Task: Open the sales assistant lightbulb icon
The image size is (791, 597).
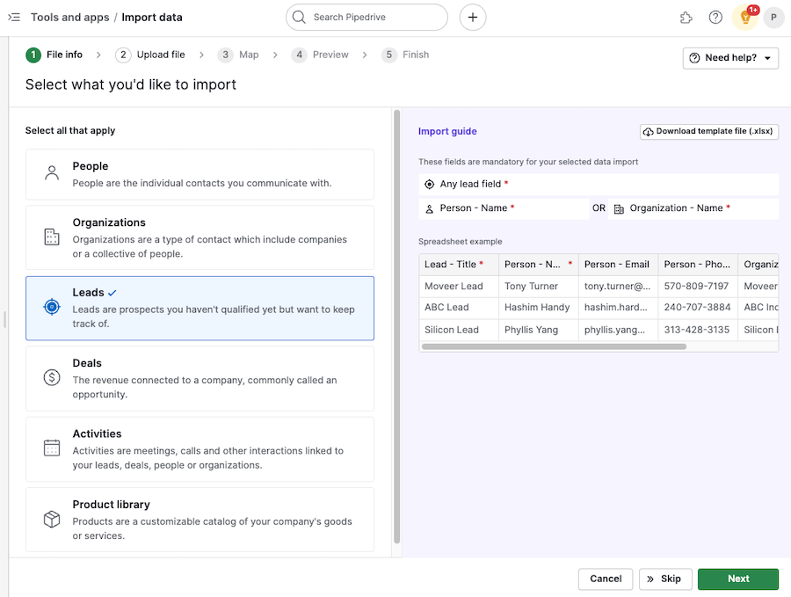Action: [745, 18]
